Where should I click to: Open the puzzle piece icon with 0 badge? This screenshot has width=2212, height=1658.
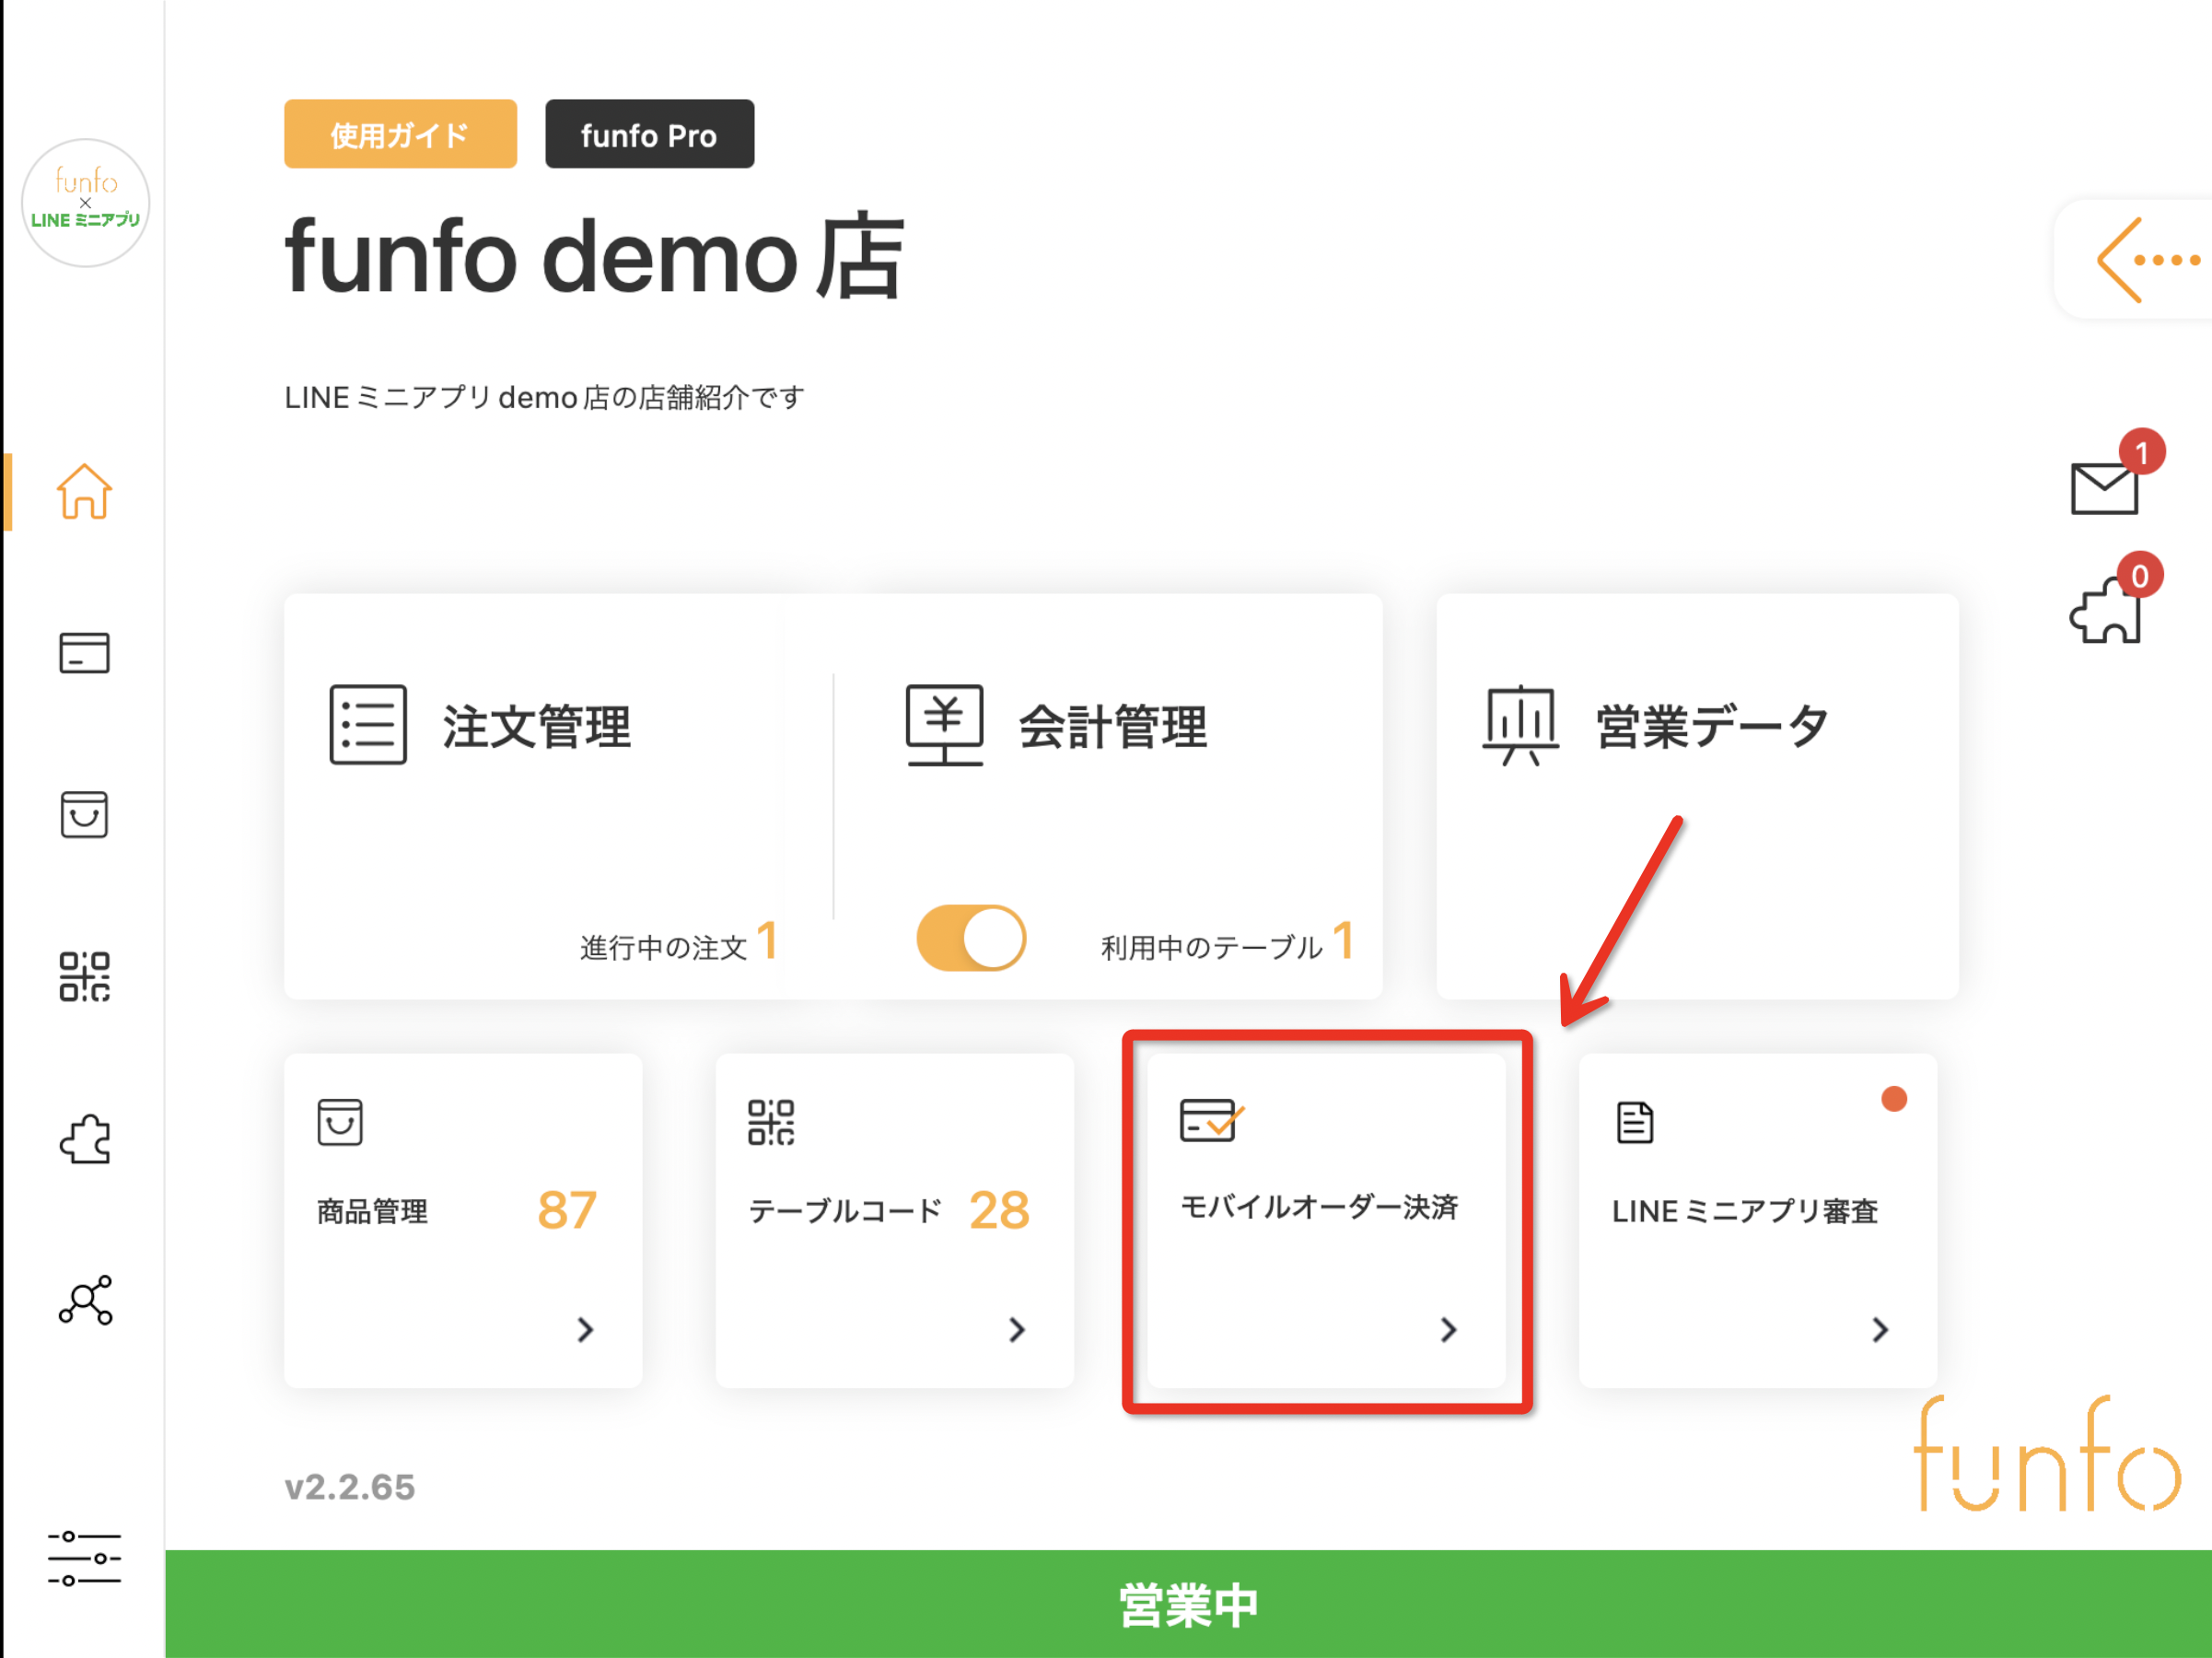(x=2104, y=611)
